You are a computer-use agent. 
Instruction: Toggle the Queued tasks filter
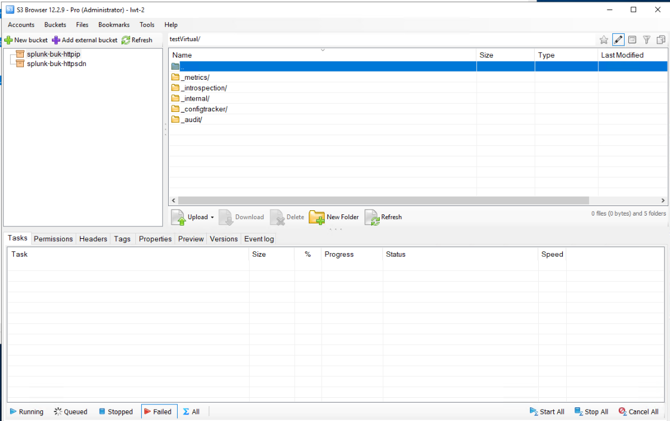(x=71, y=411)
